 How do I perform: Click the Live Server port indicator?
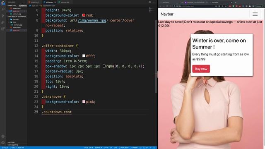point(124,148)
